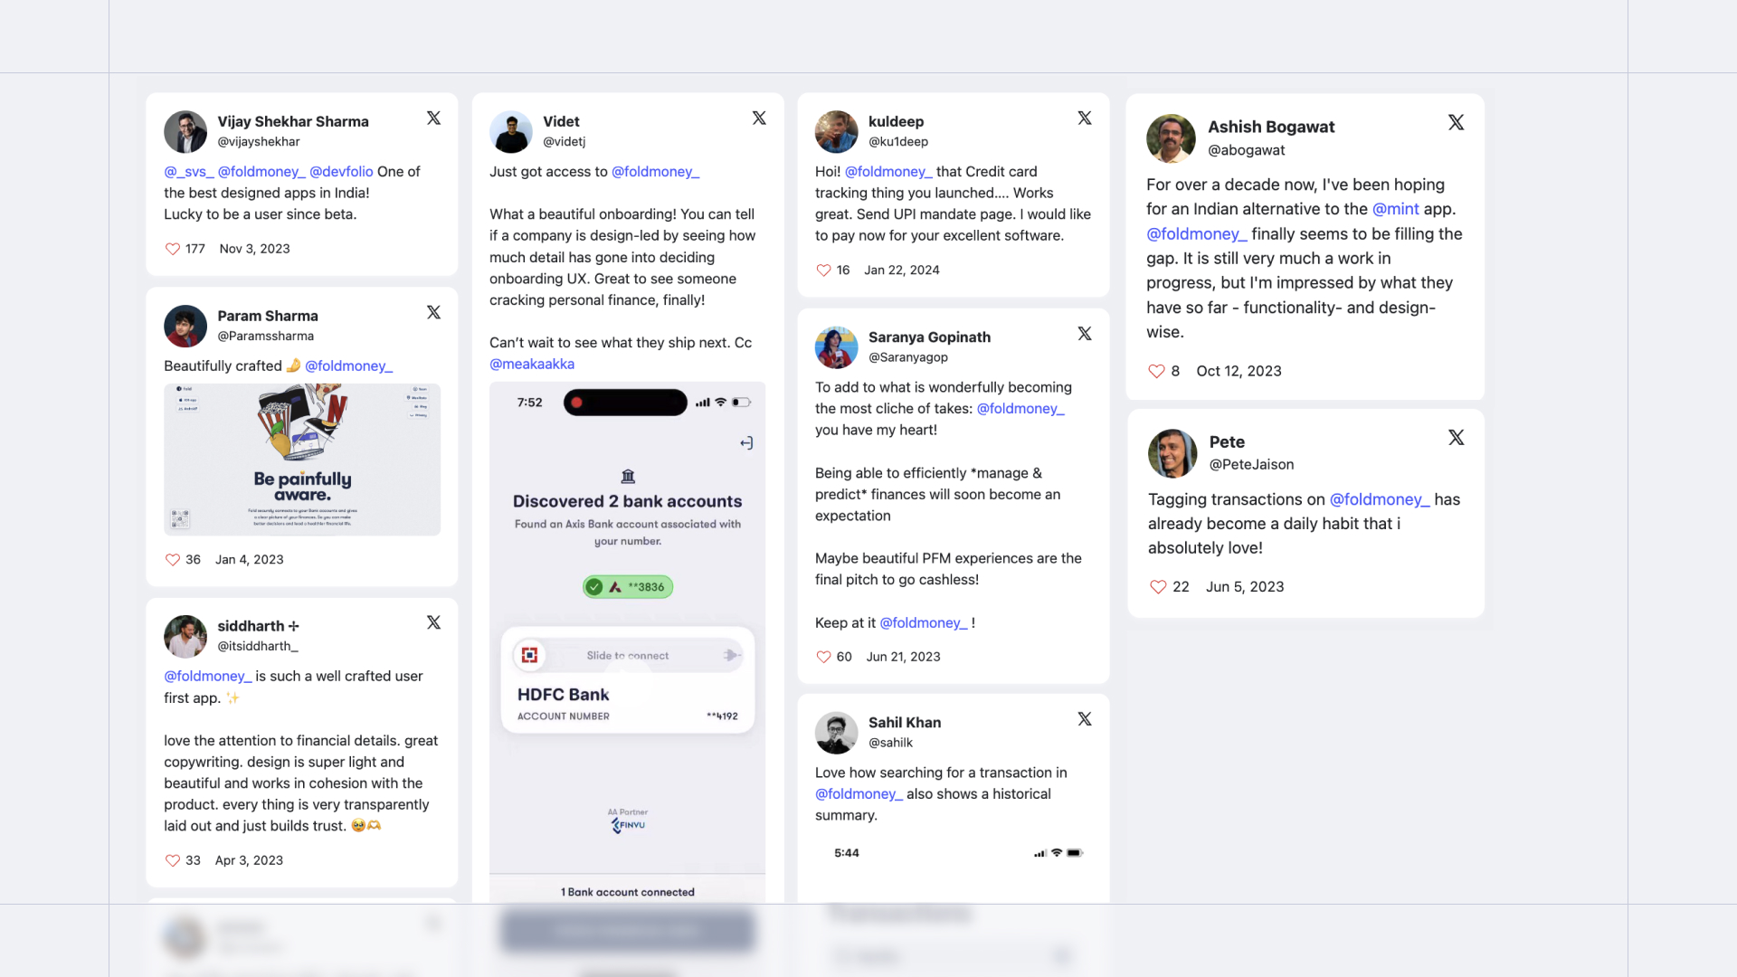Like Saranya Gopinath's tweet with 60 hearts
The height and width of the screenshot is (977, 1737).
(x=823, y=657)
